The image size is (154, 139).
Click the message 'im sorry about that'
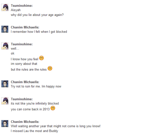[x=24, y=64]
